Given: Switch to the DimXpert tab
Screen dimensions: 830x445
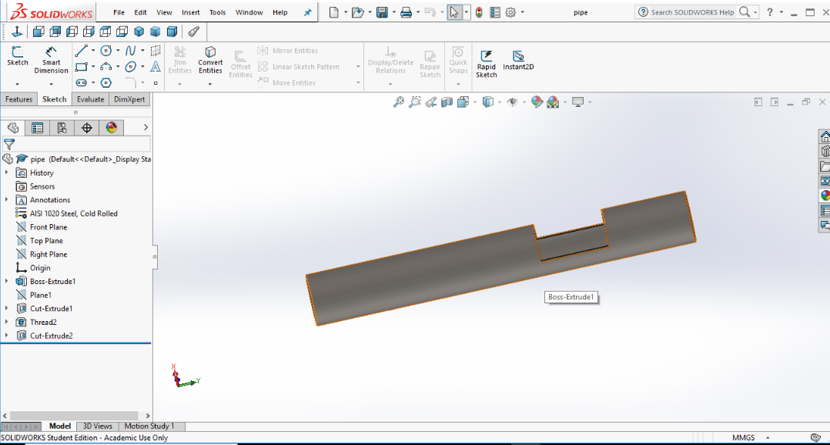Looking at the screenshot, I should point(129,99).
